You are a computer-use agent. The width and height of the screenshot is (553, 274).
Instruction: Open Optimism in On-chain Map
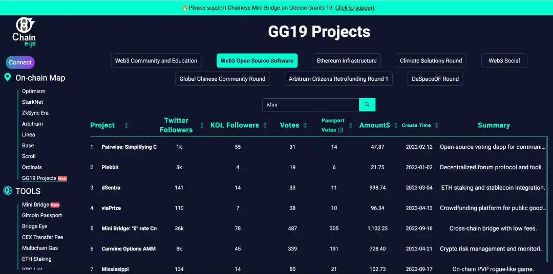34,91
